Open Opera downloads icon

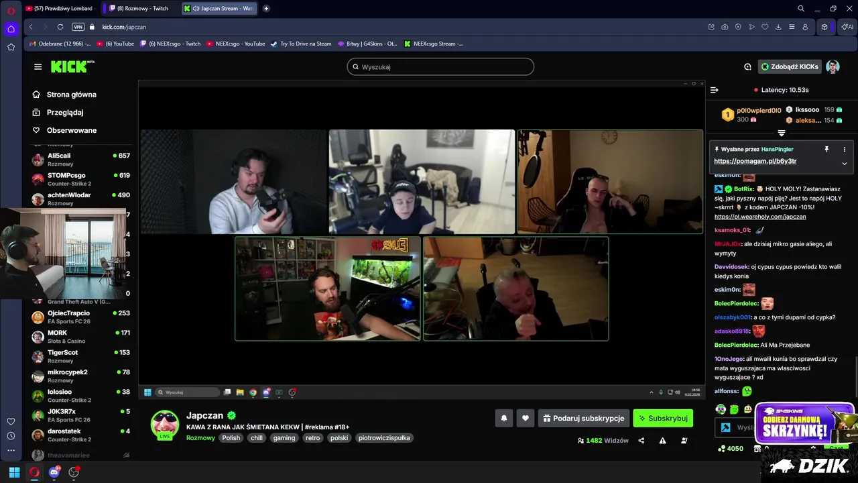tap(778, 27)
